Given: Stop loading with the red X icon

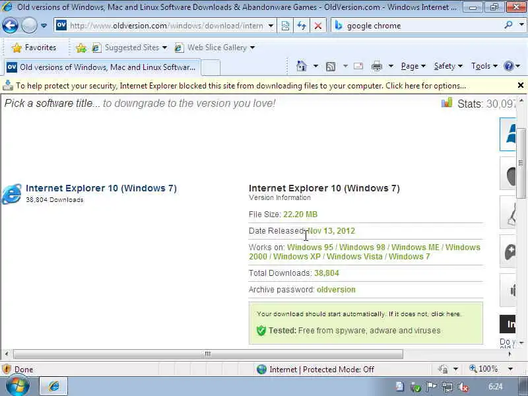Looking at the screenshot, I should pyautogui.click(x=317, y=26).
